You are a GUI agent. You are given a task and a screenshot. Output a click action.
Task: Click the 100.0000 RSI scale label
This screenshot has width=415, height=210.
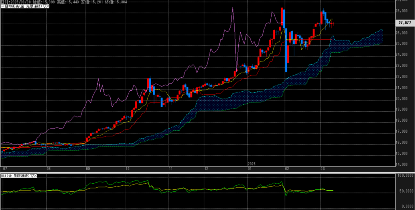click(x=405, y=176)
